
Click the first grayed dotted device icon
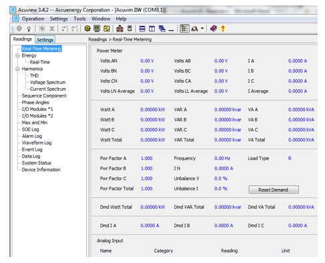point(65,29)
